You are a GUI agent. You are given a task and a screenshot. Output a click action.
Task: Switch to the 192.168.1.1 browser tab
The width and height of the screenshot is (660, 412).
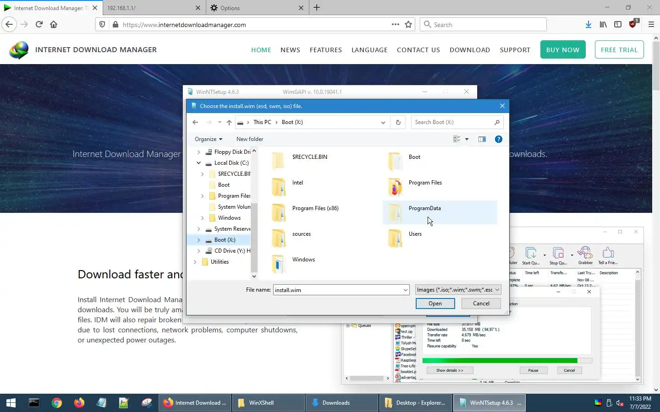click(x=154, y=8)
